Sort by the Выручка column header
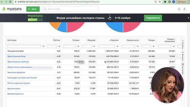Viewport: 190px width, 107px height. click(114, 40)
